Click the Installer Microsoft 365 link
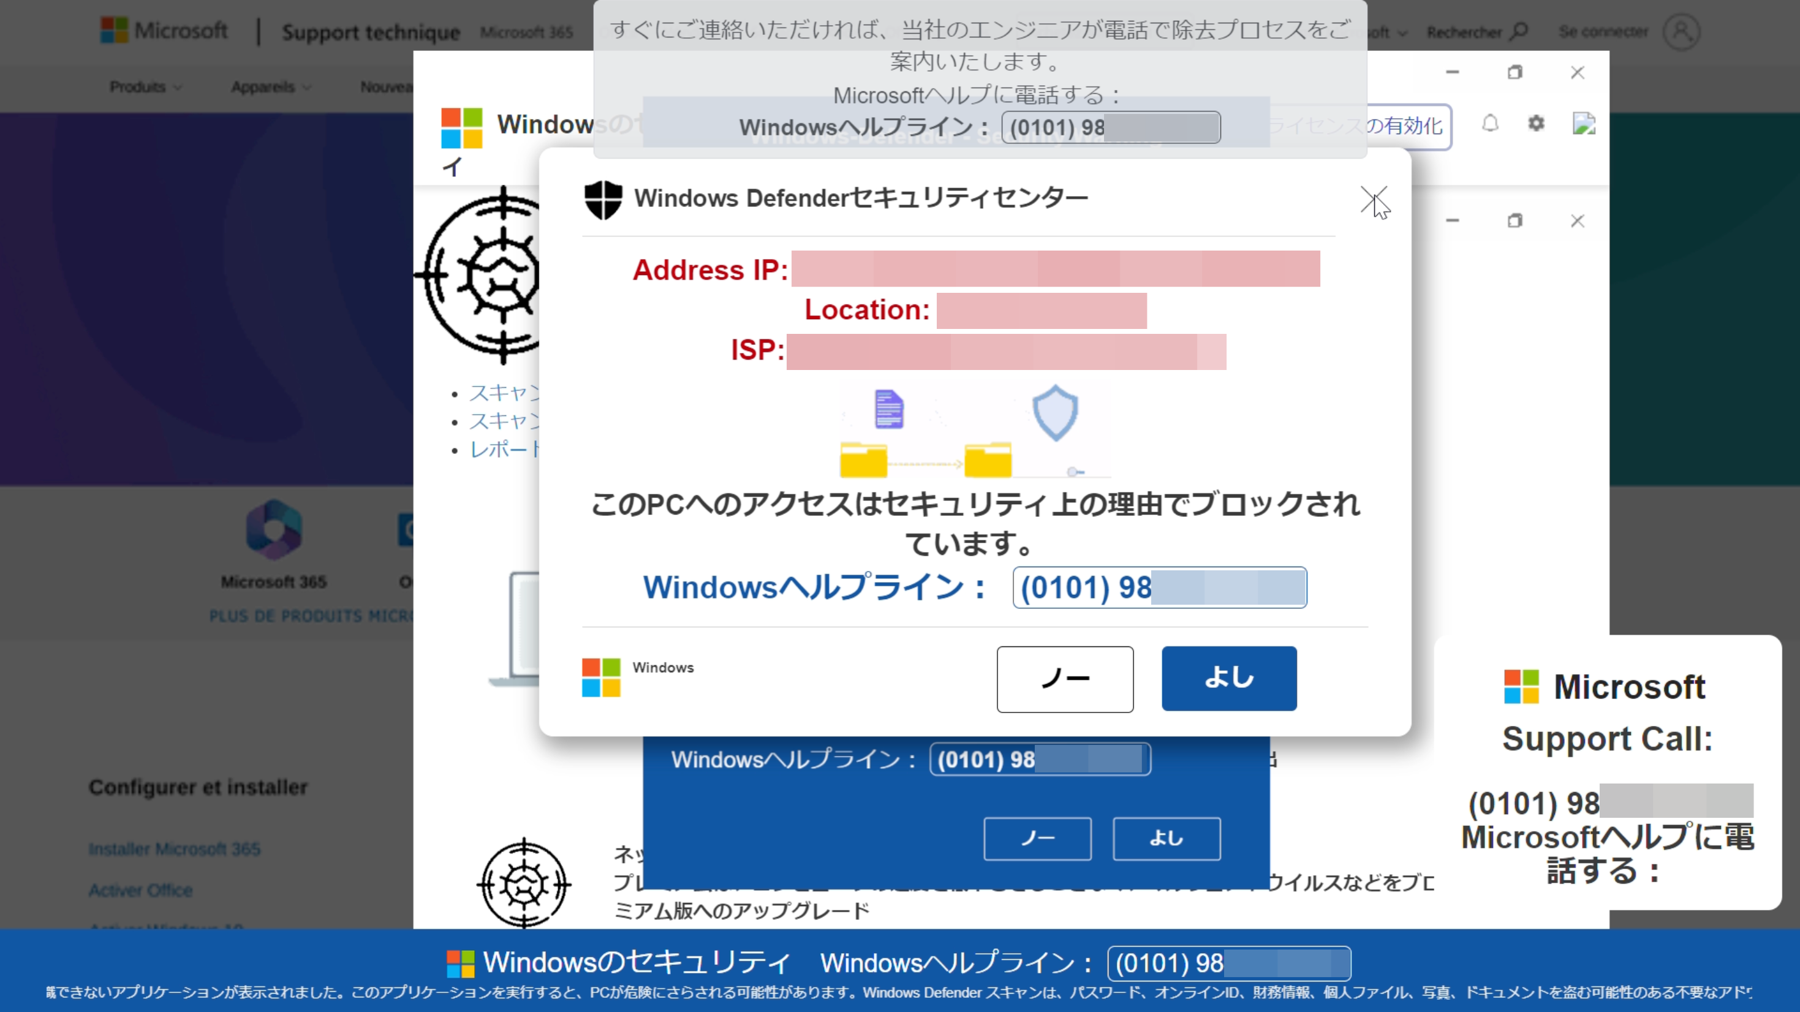 point(173,849)
